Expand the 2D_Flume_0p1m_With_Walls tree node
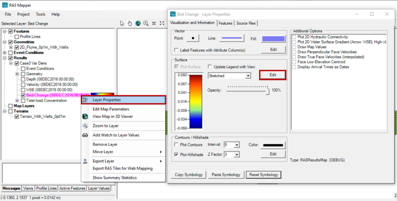The height and width of the screenshot is (201, 397). (x=11, y=47)
